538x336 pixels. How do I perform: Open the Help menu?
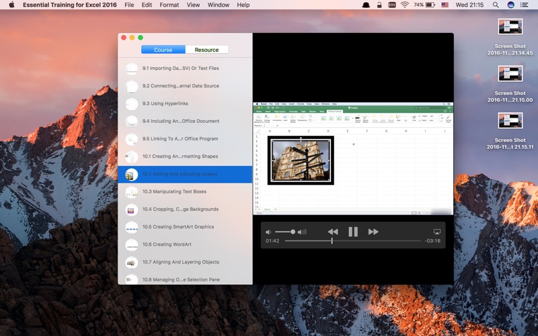(x=243, y=5)
